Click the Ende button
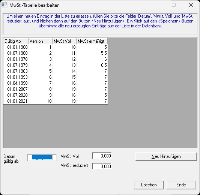Viewport: 200px width, 195px height. [181, 185]
